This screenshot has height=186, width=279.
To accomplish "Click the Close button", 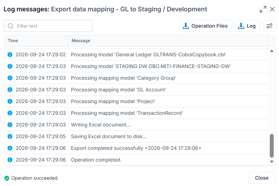I will coord(262,178).
